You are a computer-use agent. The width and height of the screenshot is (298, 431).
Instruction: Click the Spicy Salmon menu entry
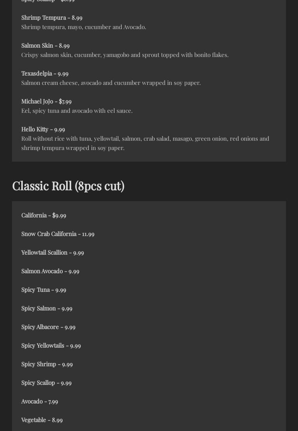[x=47, y=308]
